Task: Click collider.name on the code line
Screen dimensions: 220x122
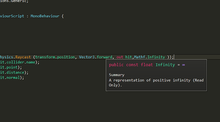Action: click(21, 62)
